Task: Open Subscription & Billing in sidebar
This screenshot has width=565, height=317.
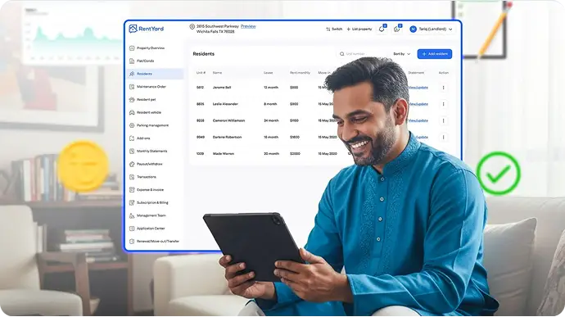Action: (x=152, y=202)
